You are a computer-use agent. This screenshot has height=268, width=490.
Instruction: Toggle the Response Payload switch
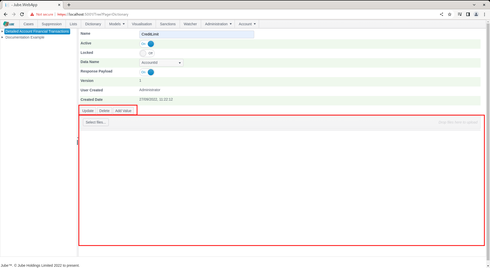coord(147,72)
